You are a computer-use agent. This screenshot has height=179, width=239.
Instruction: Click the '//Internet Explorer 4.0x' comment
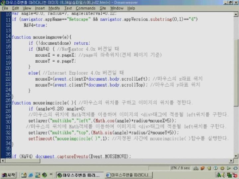pos(83,73)
